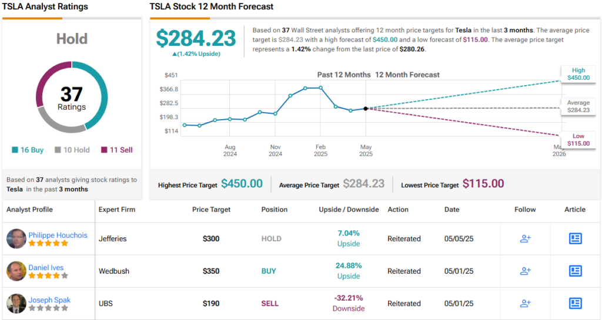Open Joseph Spak analyst profile
Image resolution: width=602 pixels, height=320 pixels.
coord(49,300)
